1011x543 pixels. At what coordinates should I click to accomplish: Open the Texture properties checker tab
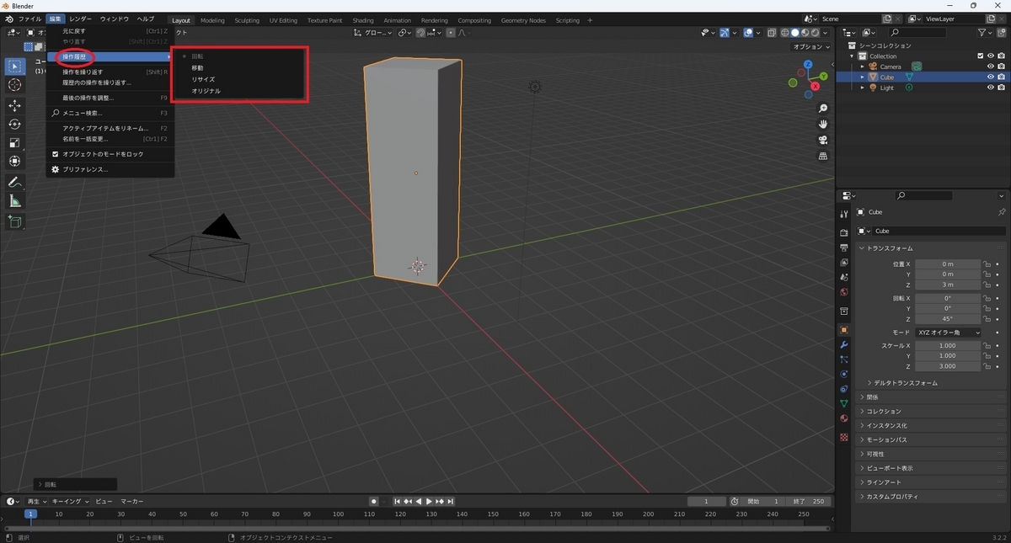point(843,437)
